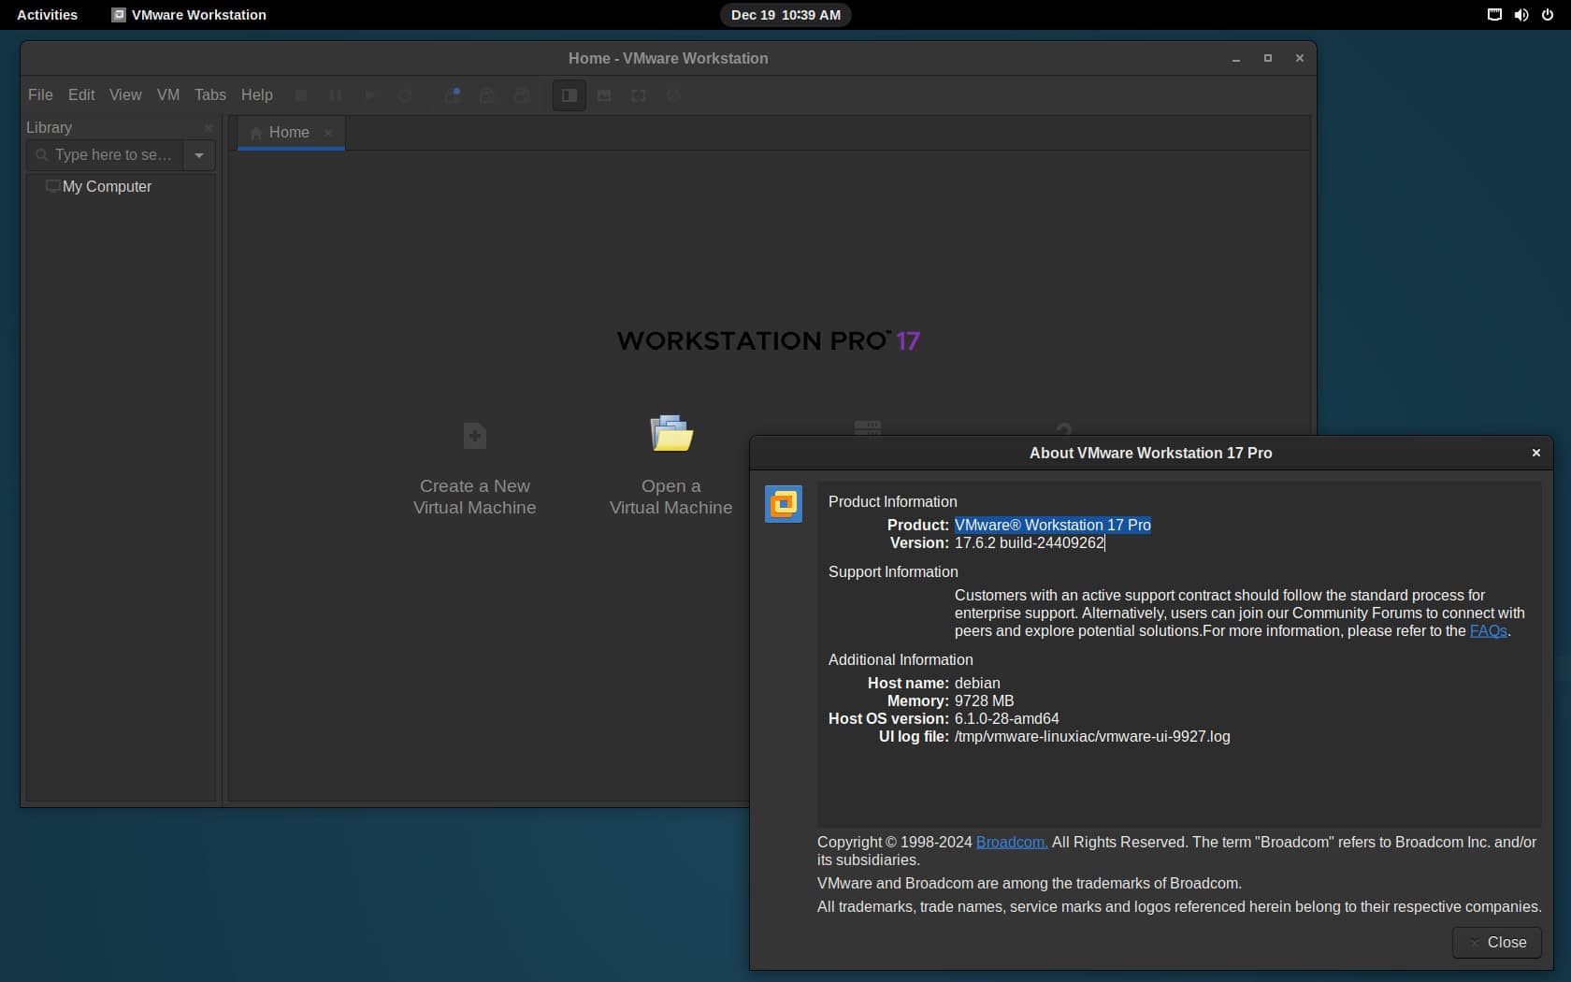Open the Activities overview
Screen dimensions: 1571x982
click(x=48, y=15)
